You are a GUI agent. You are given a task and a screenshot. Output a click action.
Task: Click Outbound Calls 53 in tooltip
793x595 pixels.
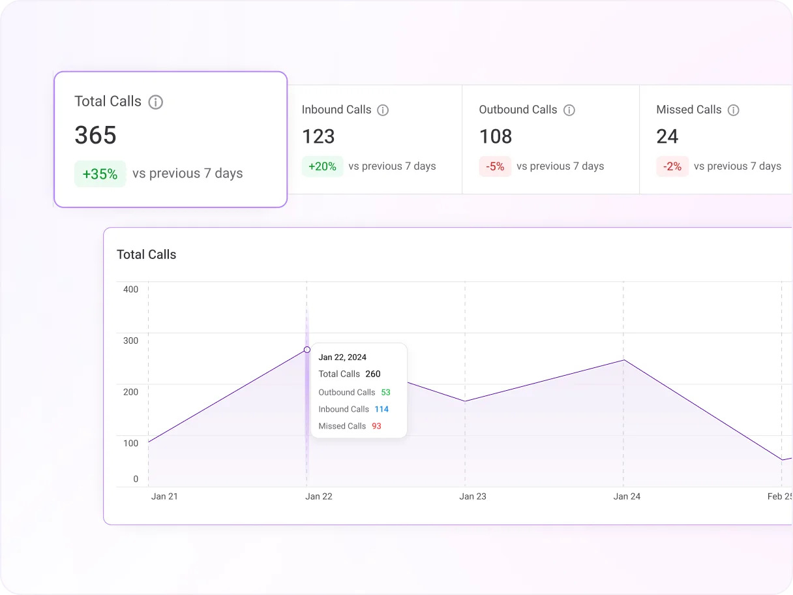pyautogui.click(x=354, y=392)
